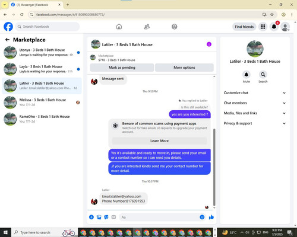Expand the Customize chat section
This screenshot has width=297, height=237.
pos(255,93)
